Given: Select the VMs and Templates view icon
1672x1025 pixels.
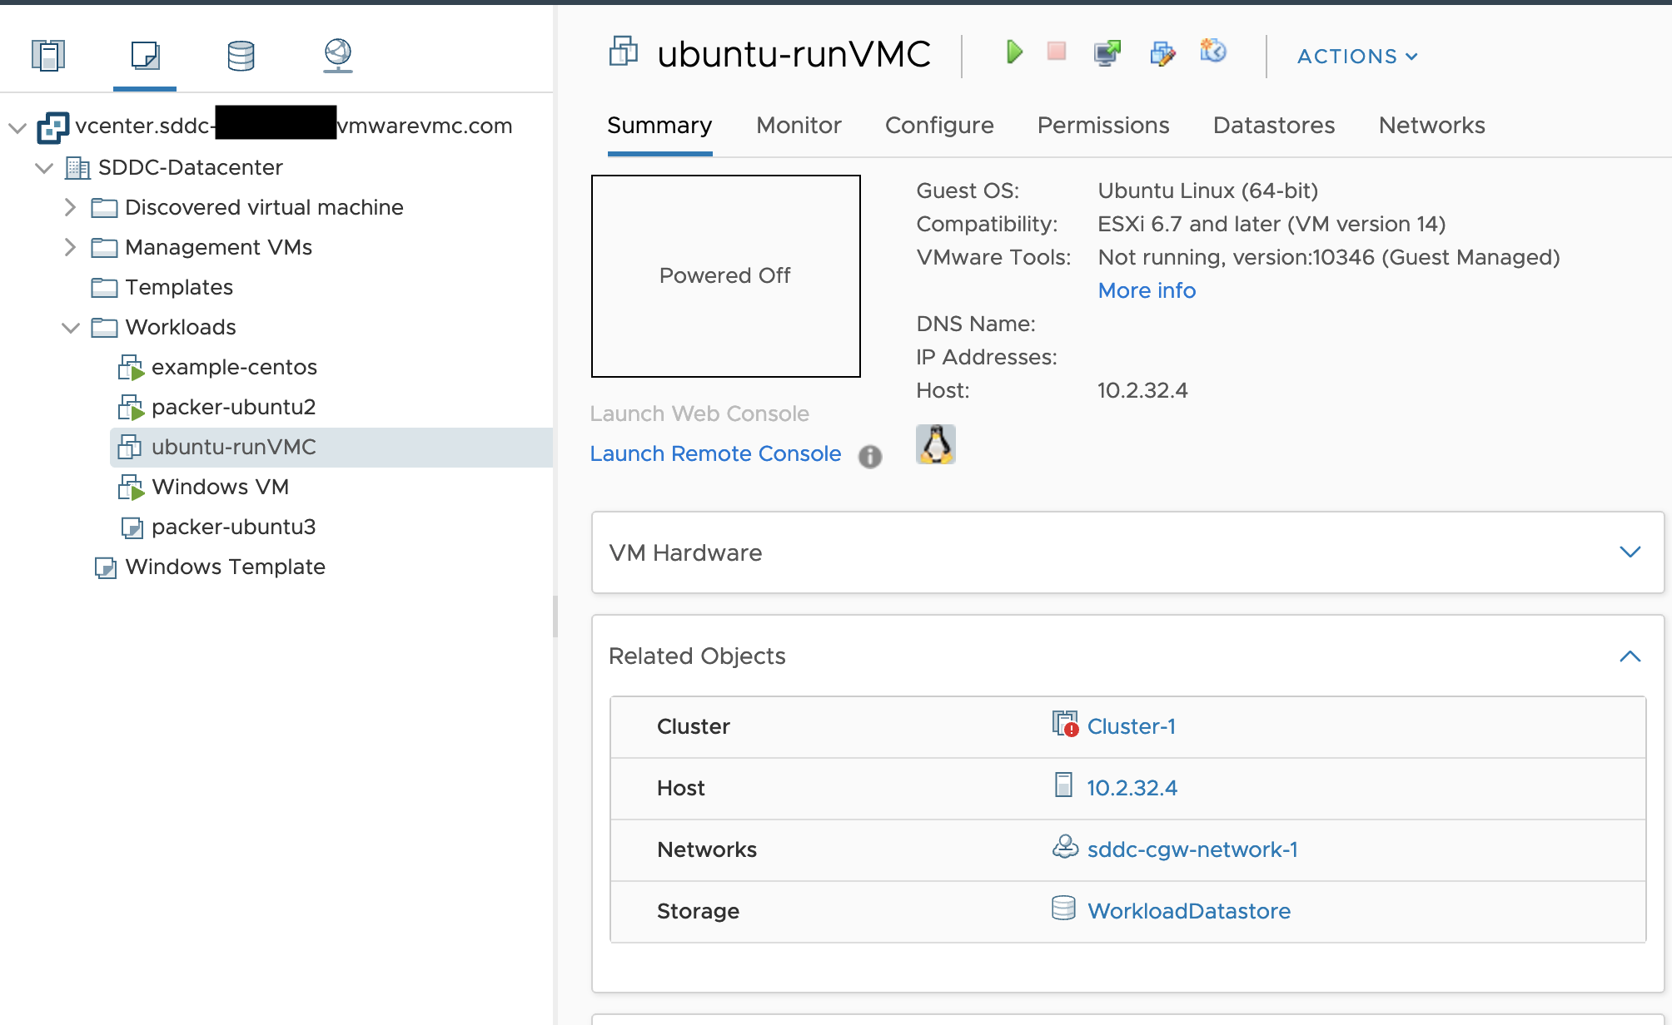Looking at the screenshot, I should [144, 55].
